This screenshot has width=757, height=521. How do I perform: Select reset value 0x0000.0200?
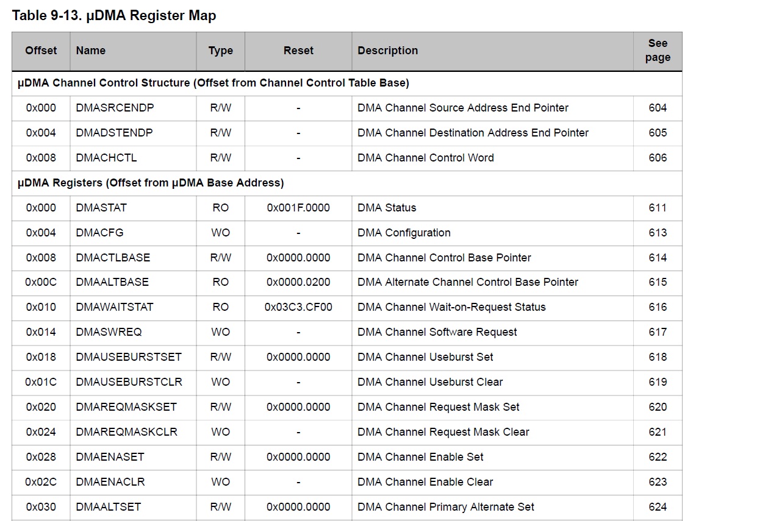(x=298, y=282)
